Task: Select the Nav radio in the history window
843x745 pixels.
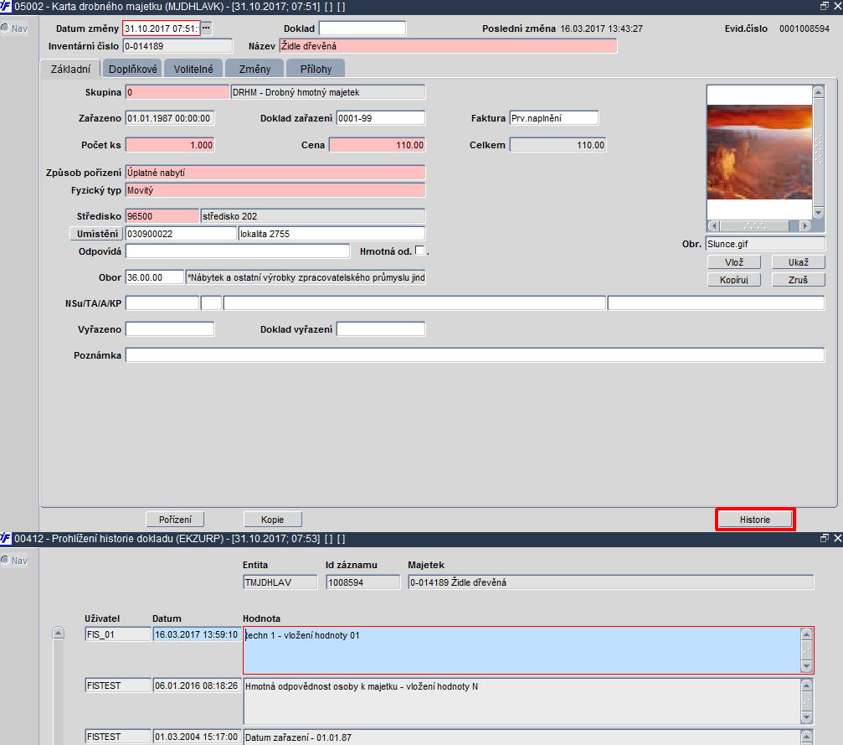Action: 5,560
